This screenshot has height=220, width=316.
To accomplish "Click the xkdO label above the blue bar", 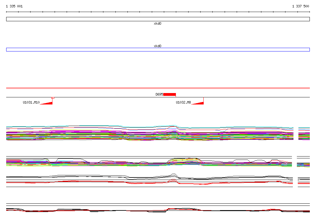I will click(157, 46).
